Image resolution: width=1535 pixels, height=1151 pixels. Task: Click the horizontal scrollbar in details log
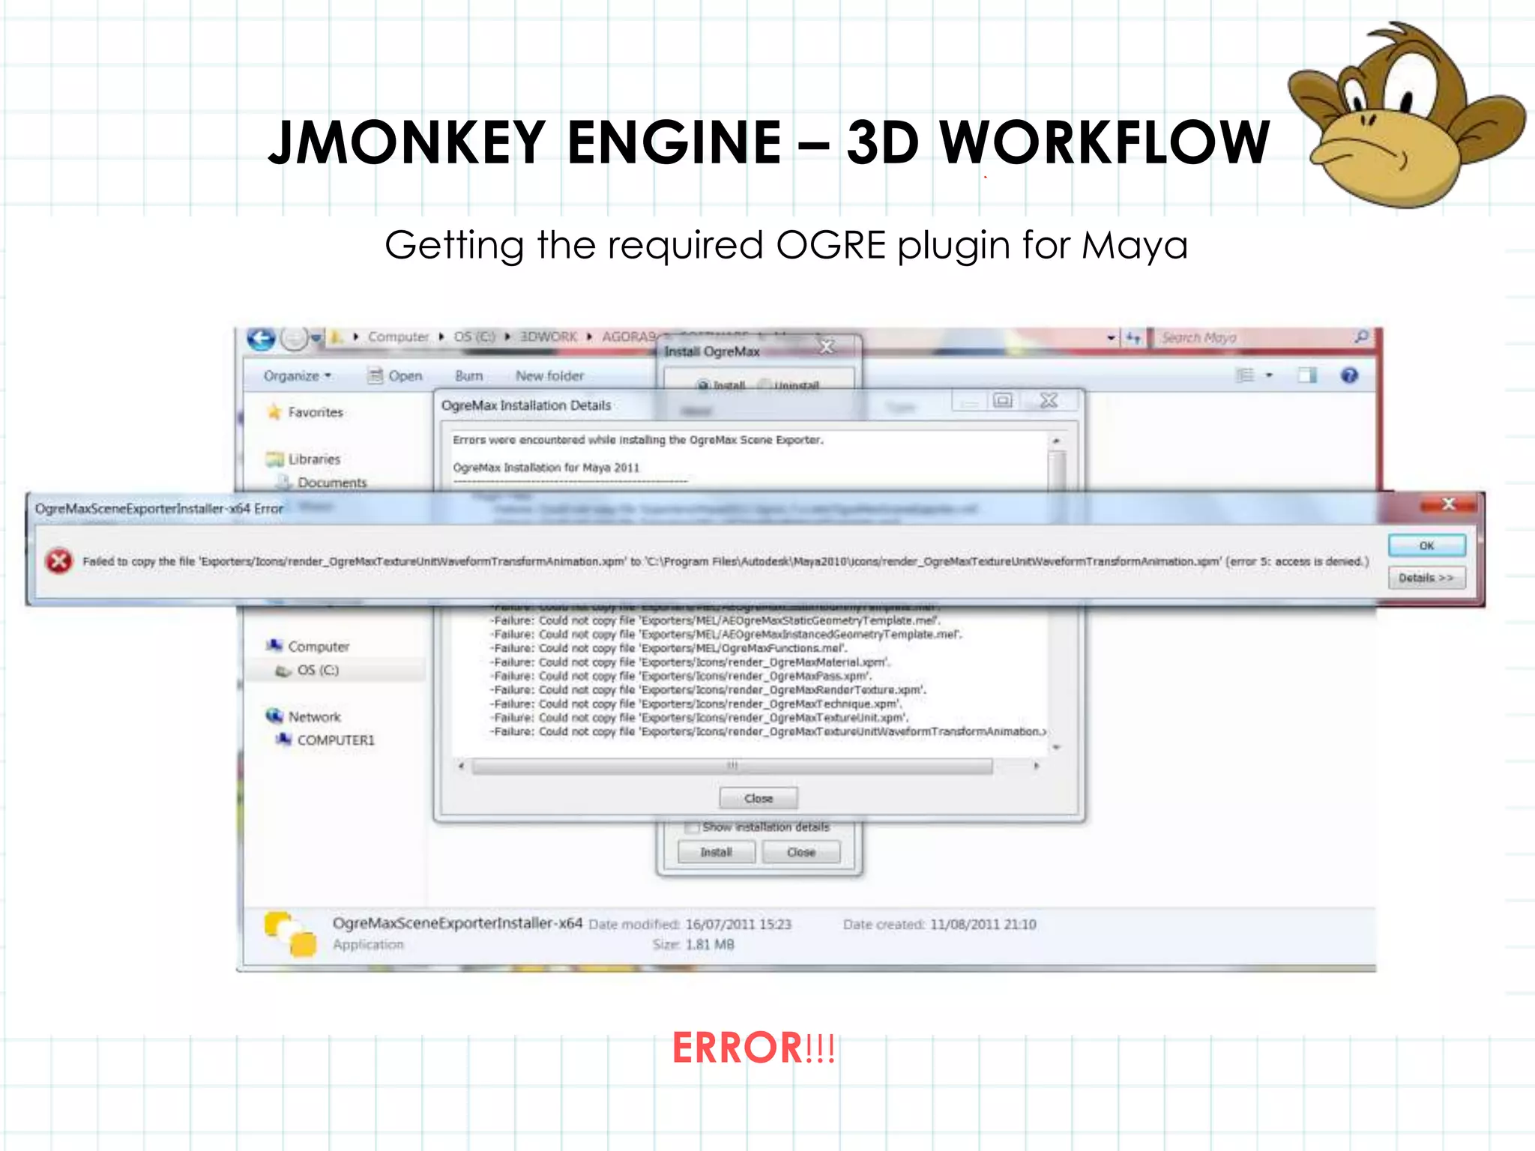[x=732, y=766]
